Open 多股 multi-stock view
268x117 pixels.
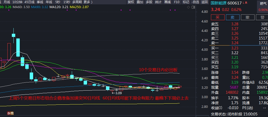(x=149, y=2)
